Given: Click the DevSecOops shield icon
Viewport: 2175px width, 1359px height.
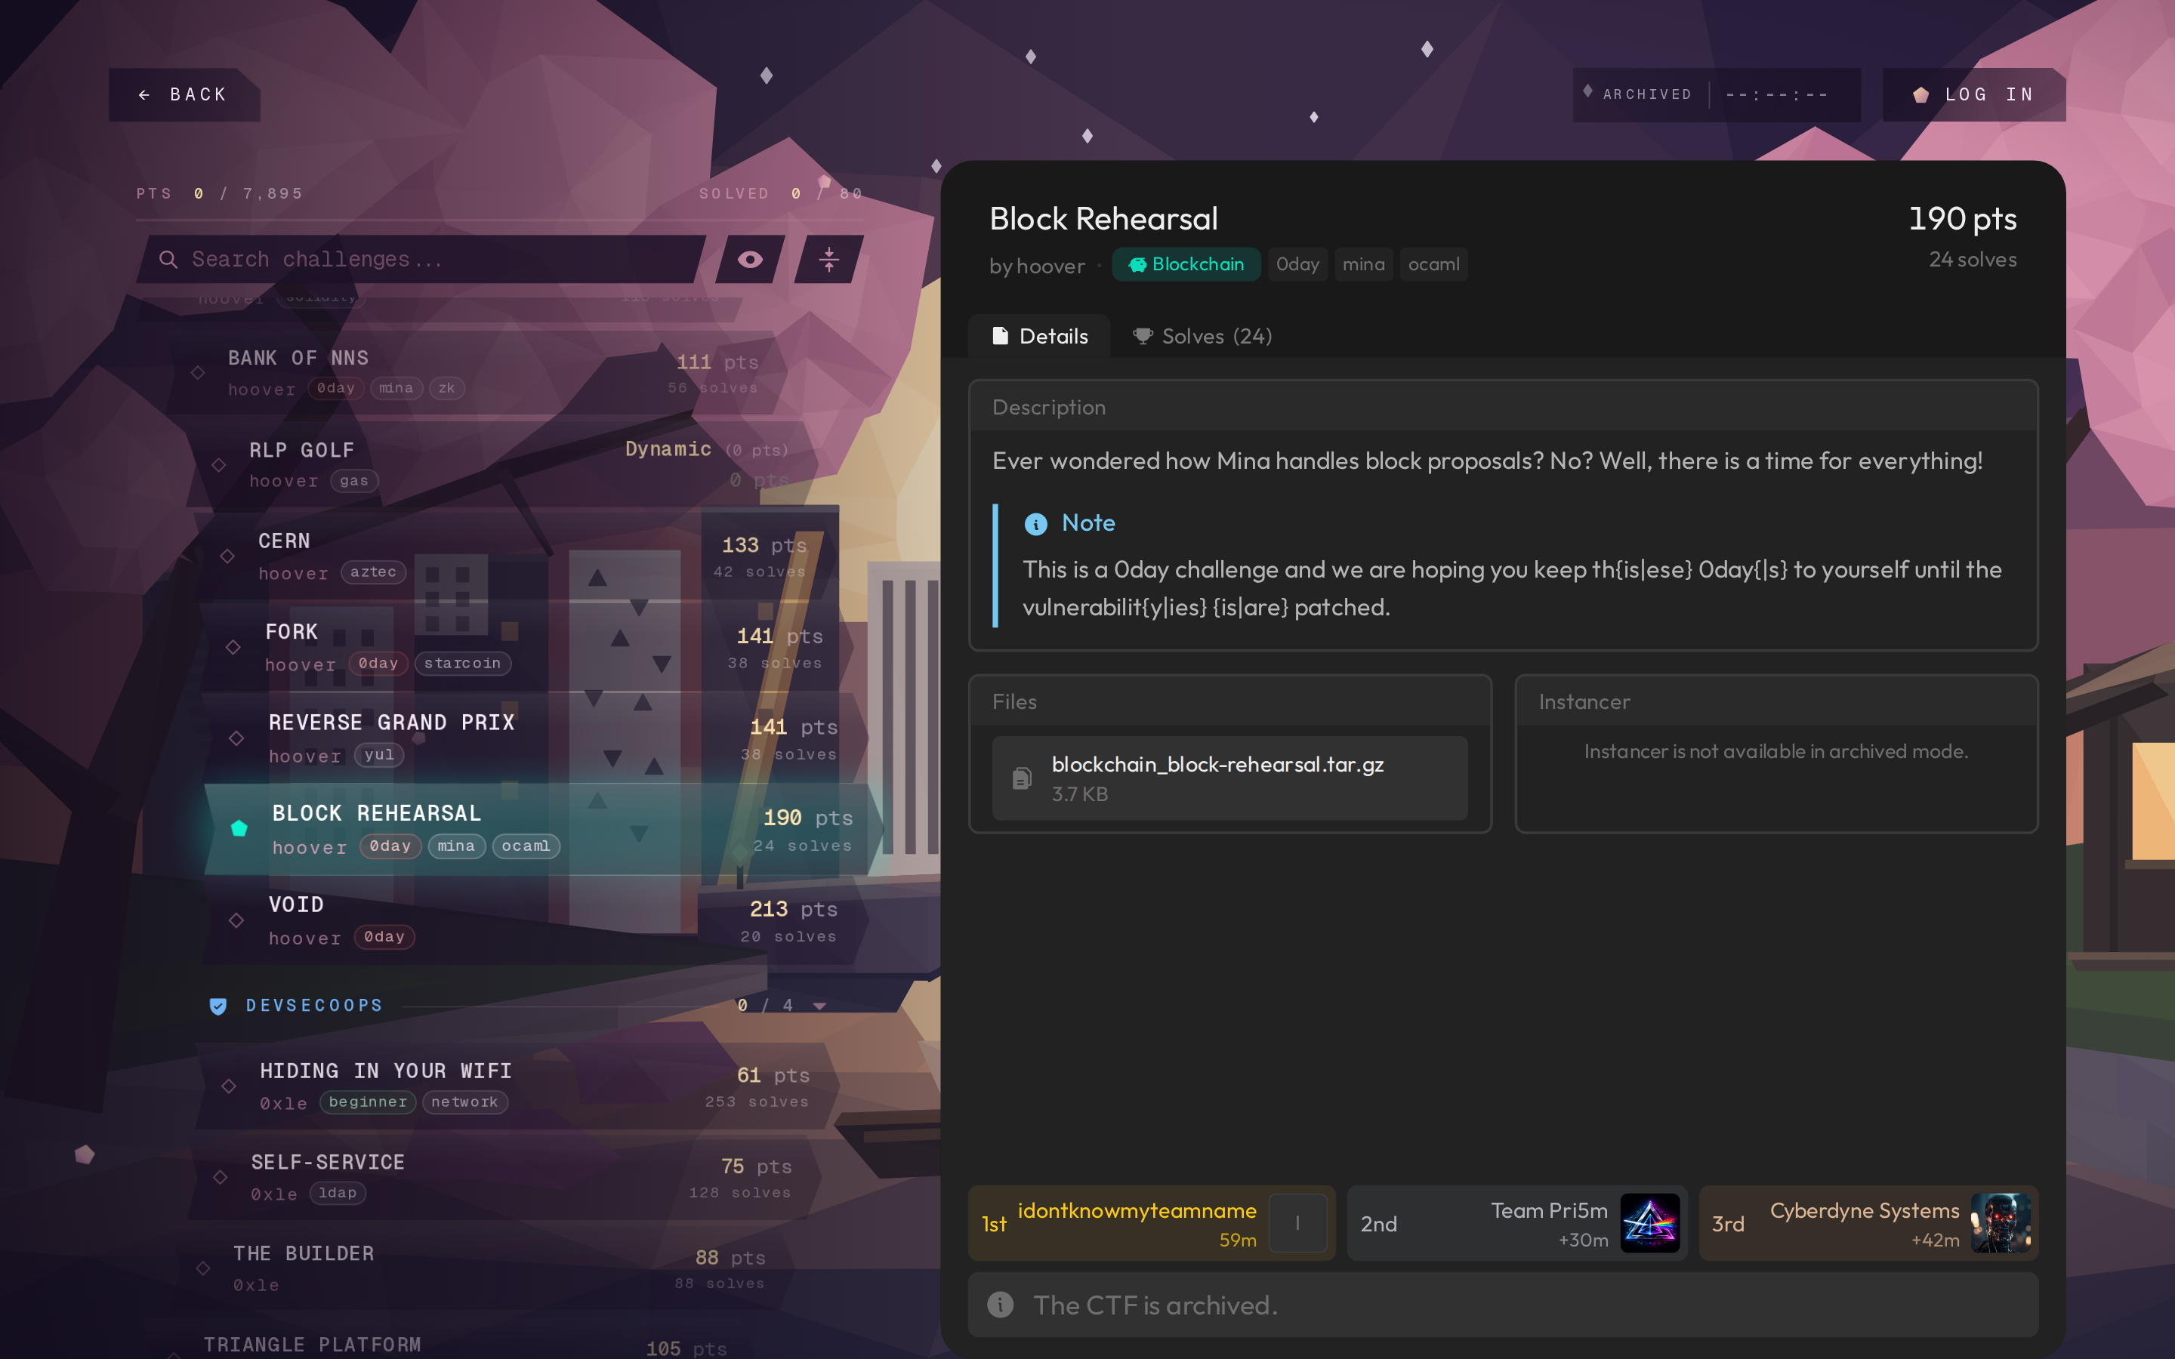Looking at the screenshot, I should coord(217,1006).
